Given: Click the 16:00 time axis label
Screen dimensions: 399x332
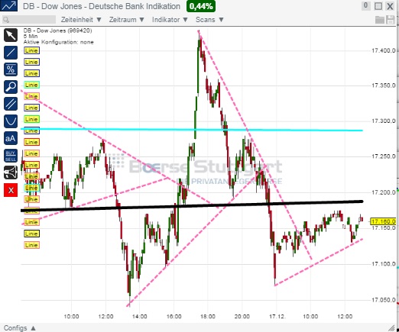Looking at the screenshot, I should [x=174, y=317].
